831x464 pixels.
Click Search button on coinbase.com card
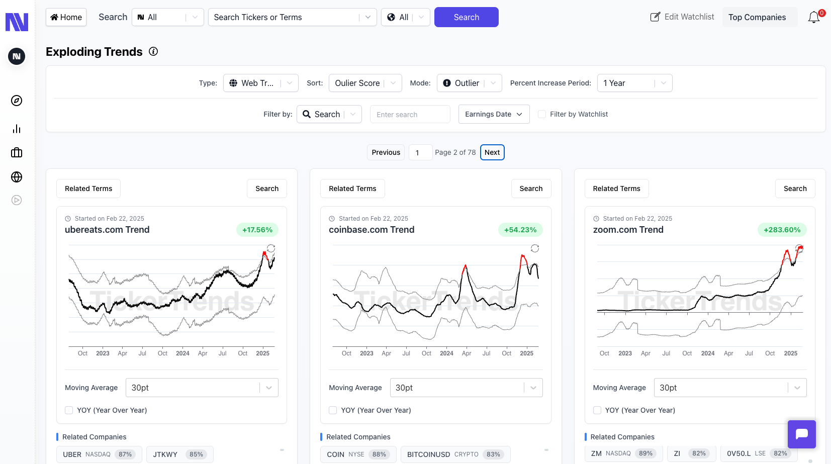coord(531,189)
